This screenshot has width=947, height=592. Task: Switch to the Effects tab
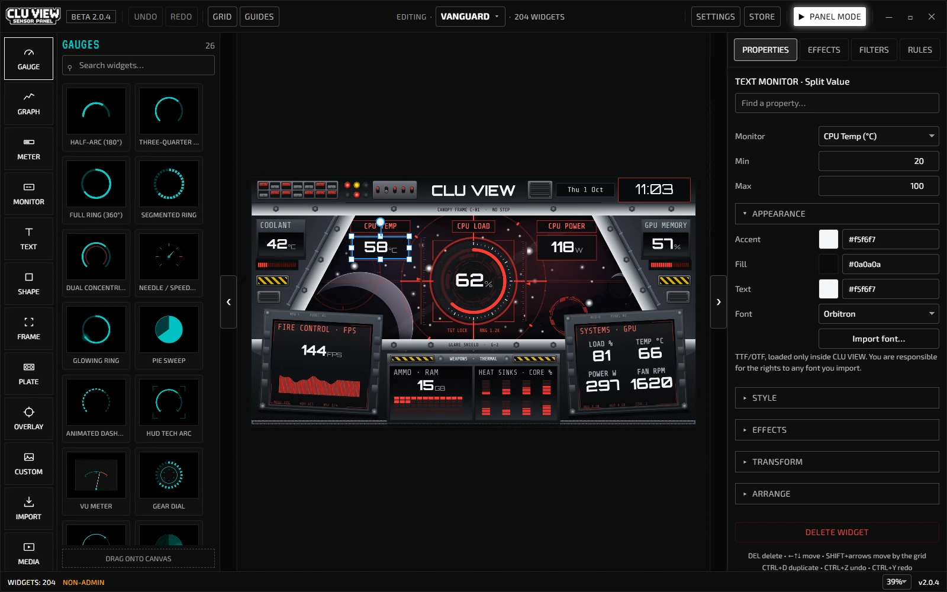point(824,50)
